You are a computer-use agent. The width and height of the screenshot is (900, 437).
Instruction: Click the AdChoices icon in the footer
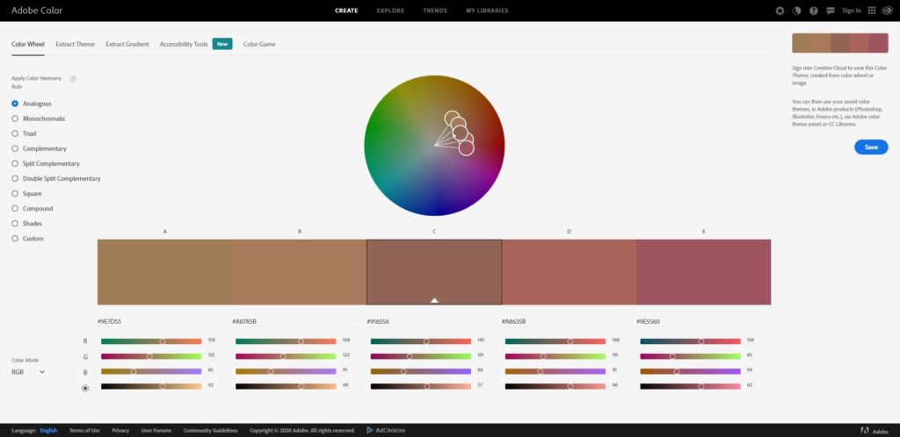[370, 430]
